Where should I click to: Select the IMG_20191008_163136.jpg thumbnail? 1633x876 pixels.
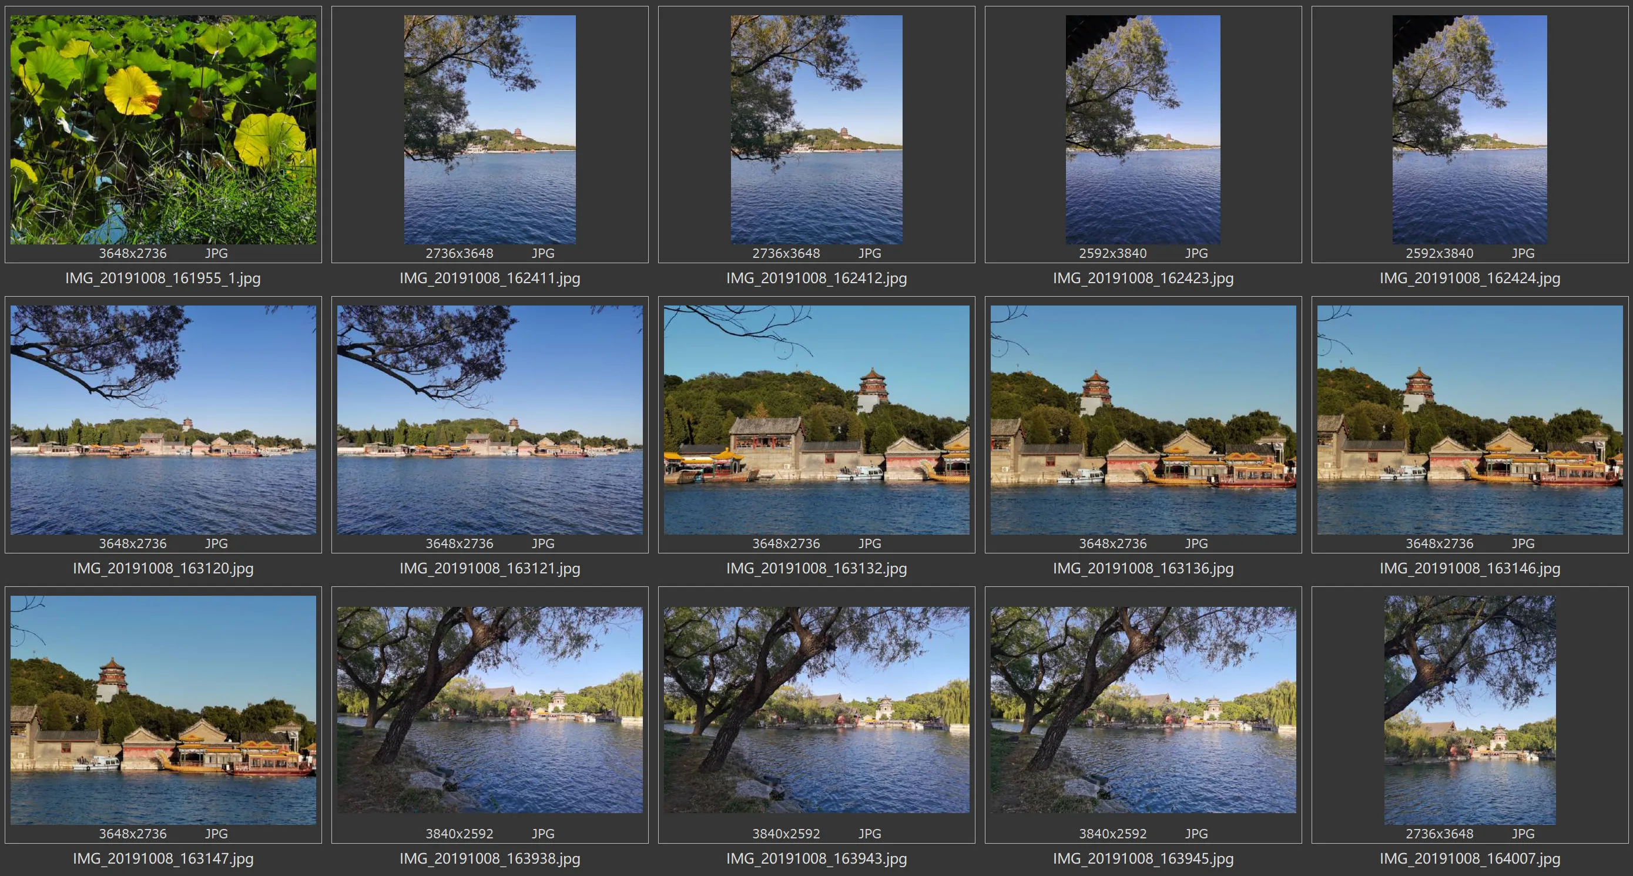(1143, 420)
